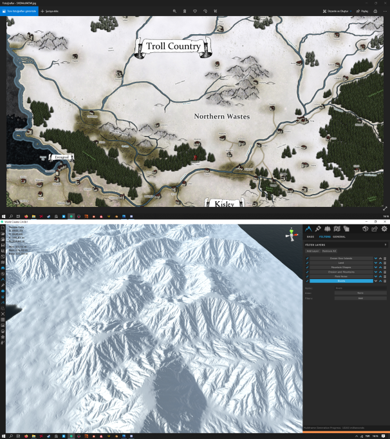The height and width of the screenshot is (439, 390).
Task: Click the new blank document icon in World Creator sidebar
Action: tap(3, 228)
